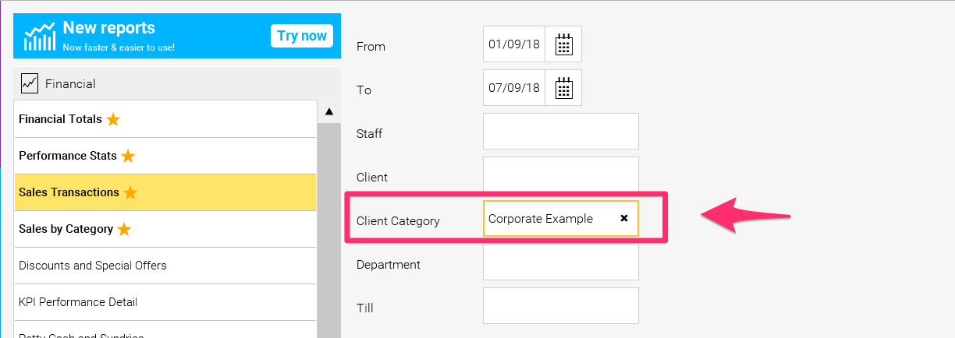Image resolution: width=955 pixels, height=338 pixels.
Task: Click the 'Client Category' label
Action: [398, 221]
